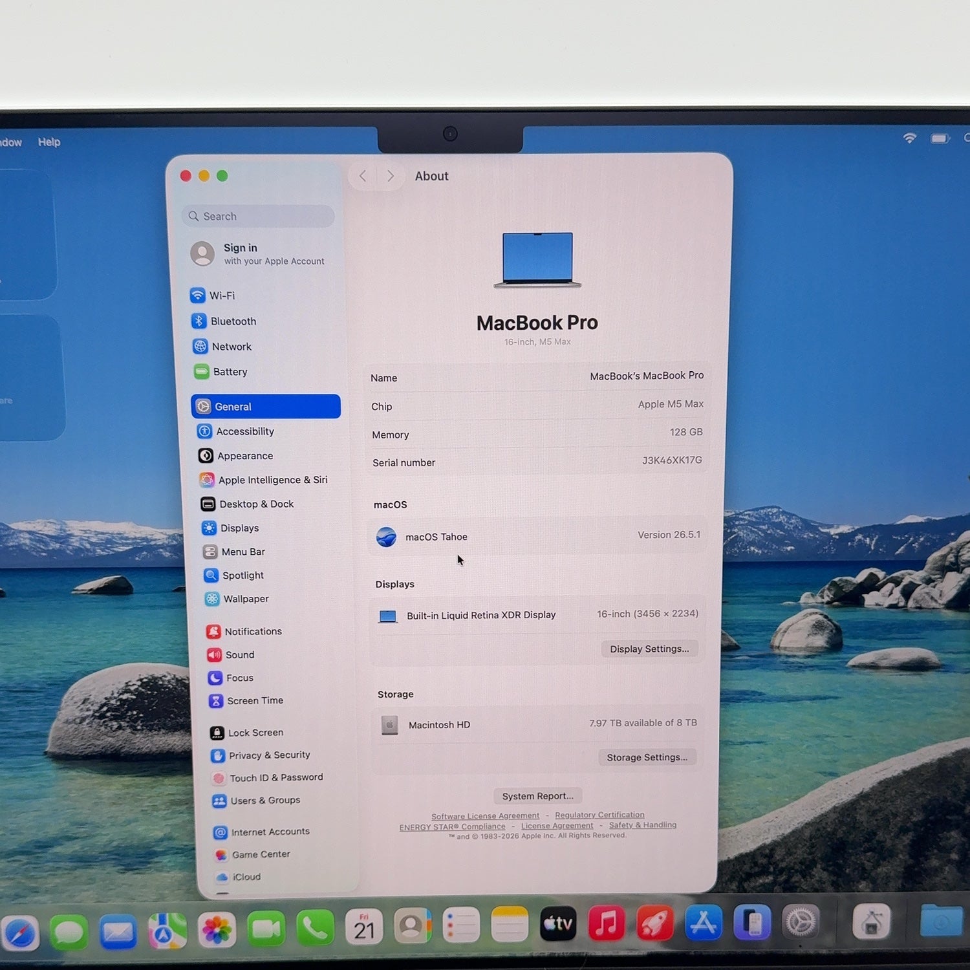Click the computer name "MacBook's MacBook Pro"
The height and width of the screenshot is (970, 970).
tap(647, 376)
